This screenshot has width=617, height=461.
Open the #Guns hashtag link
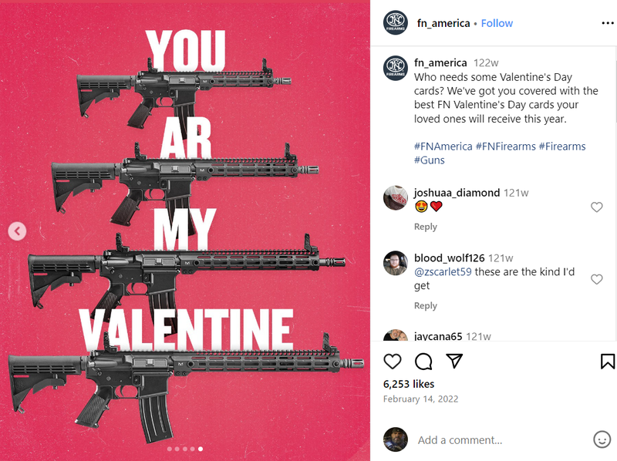pos(430,160)
